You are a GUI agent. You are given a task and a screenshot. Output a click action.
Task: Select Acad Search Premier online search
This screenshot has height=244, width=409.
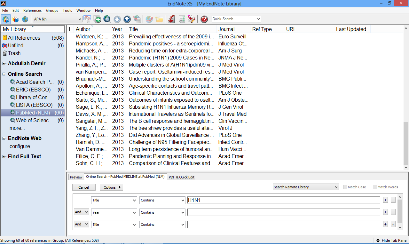click(x=33, y=82)
